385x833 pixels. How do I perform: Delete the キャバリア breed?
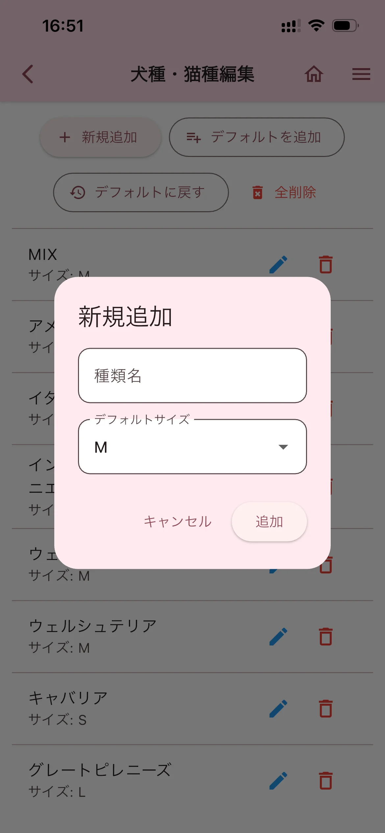click(x=326, y=709)
